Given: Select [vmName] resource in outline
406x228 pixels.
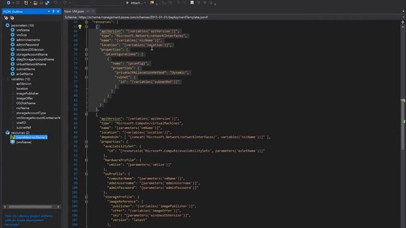Looking at the screenshot, I should coord(24,142).
